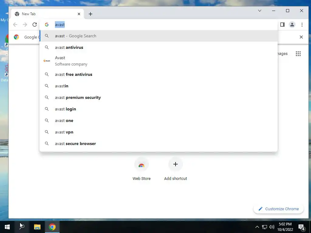This screenshot has width=311, height=233.
Task: Choose the avast free antivirus suggestion
Action: pyautogui.click(x=159, y=75)
